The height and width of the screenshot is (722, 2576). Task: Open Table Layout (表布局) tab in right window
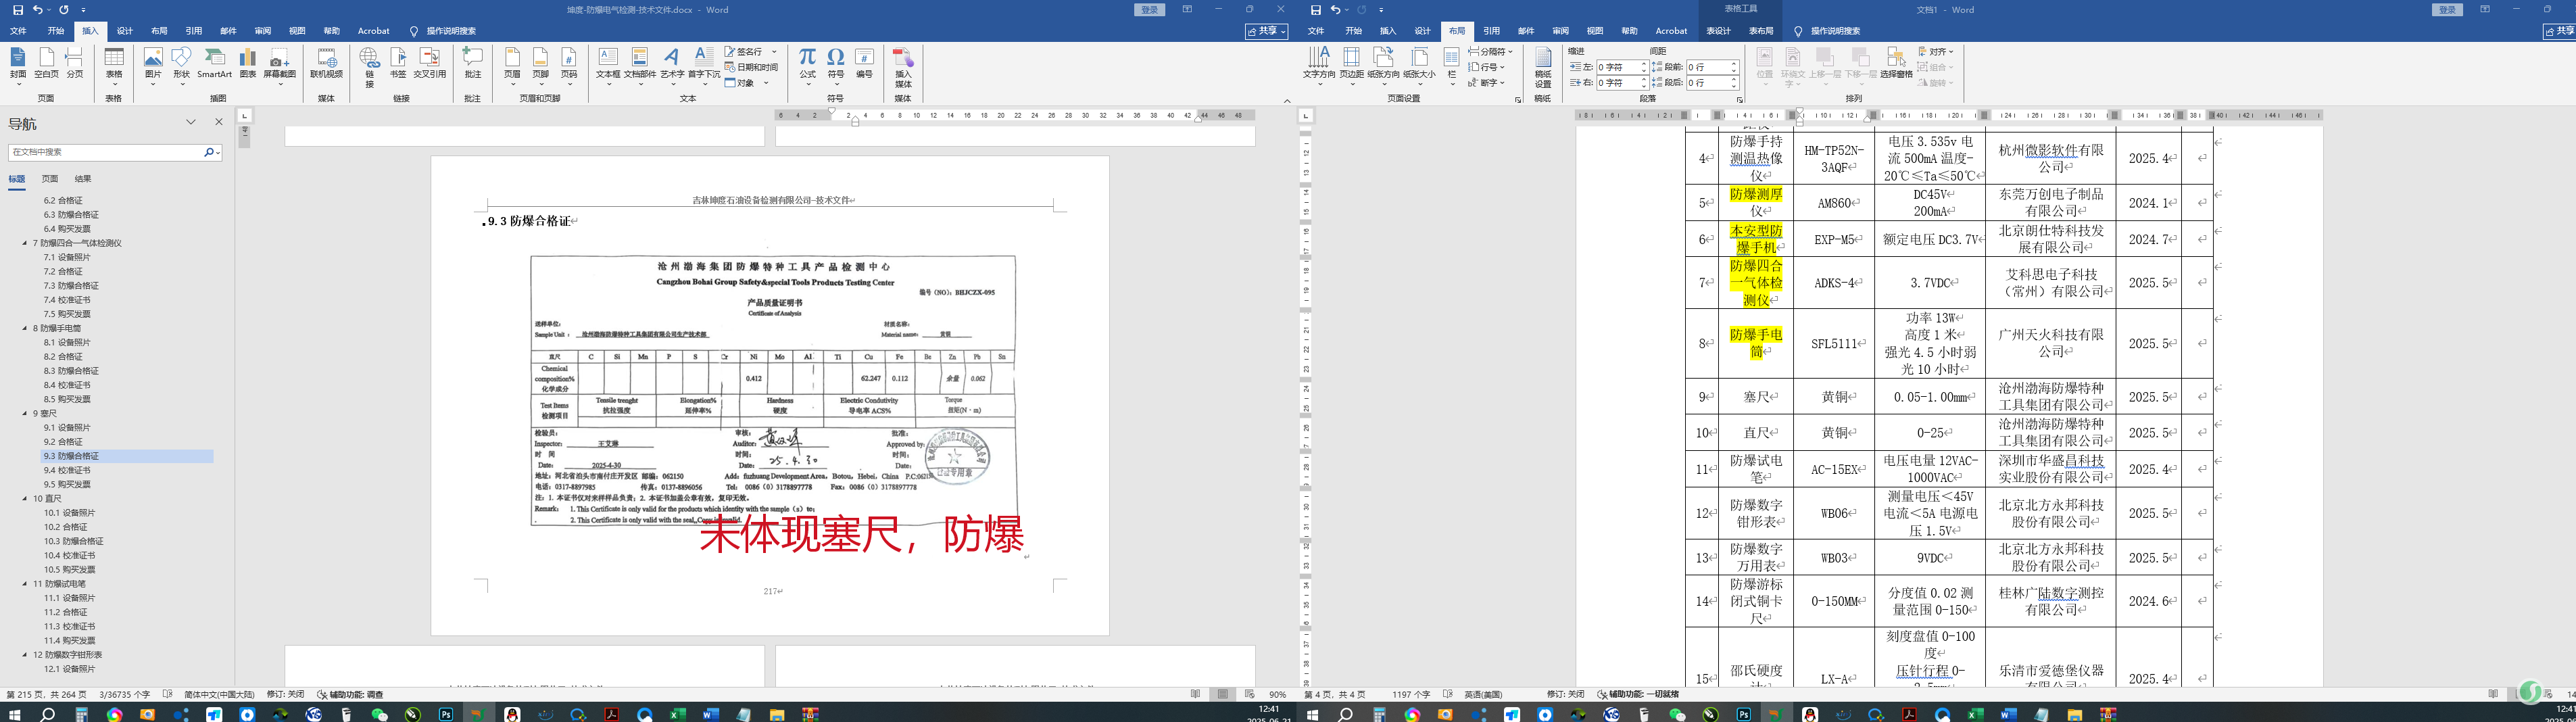pos(1761,31)
